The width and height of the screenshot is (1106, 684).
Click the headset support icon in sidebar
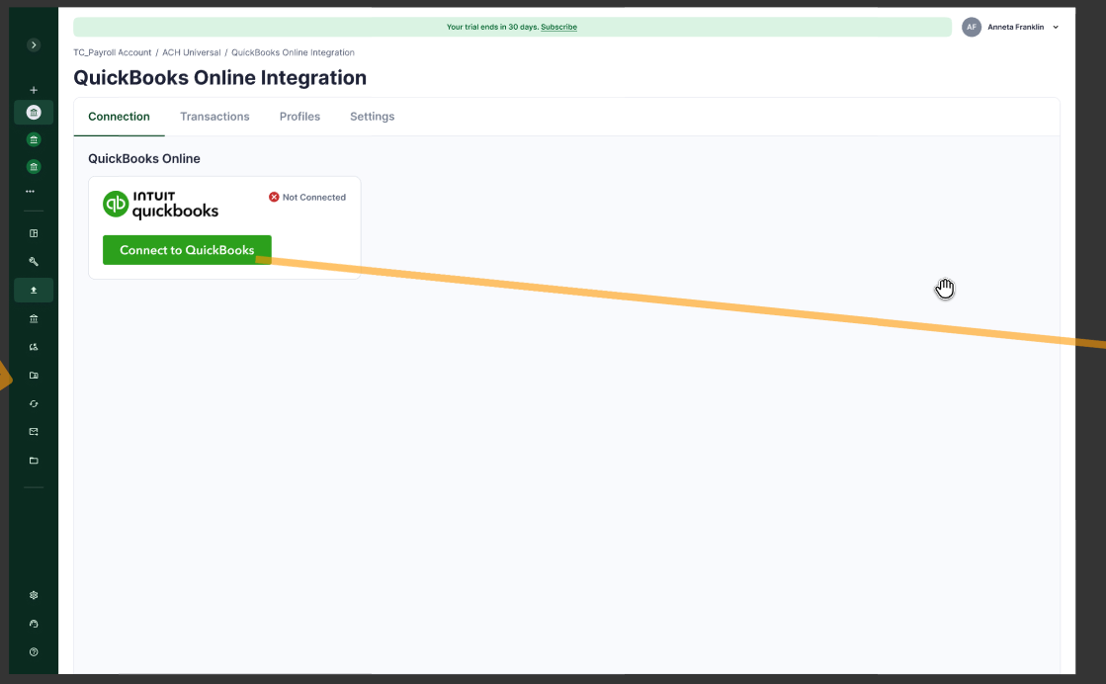34,624
